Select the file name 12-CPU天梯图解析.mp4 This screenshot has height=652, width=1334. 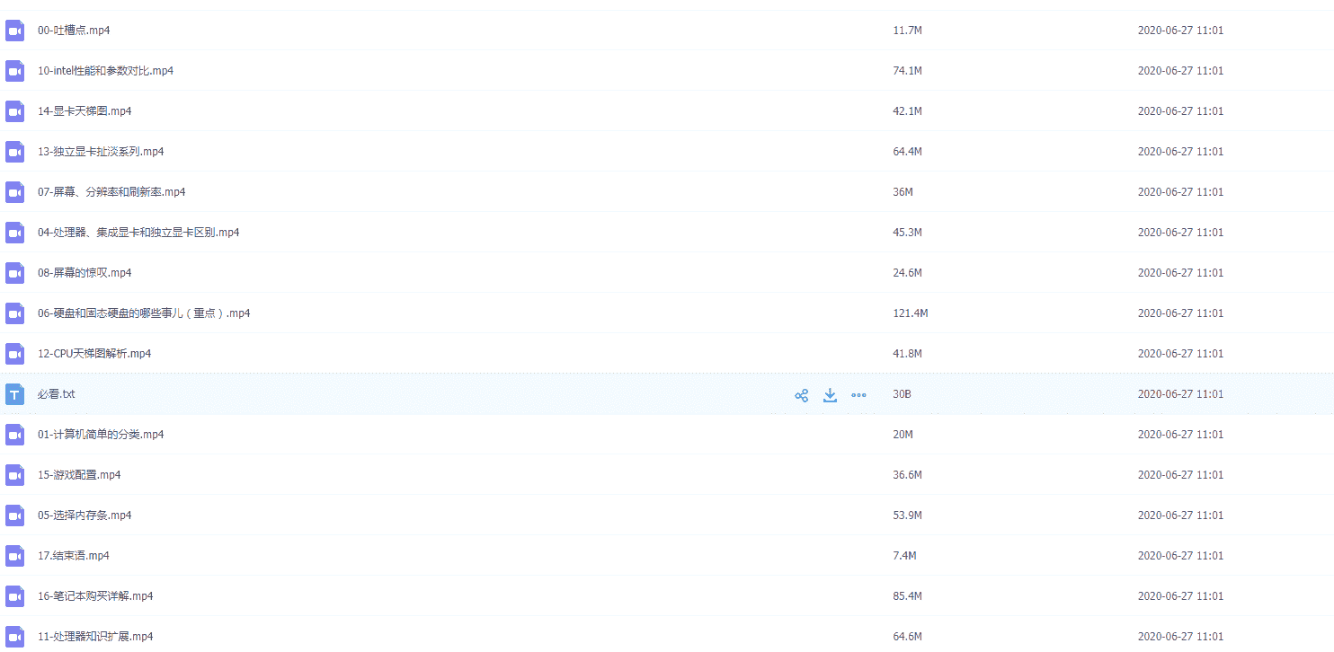[x=94, y=354]
